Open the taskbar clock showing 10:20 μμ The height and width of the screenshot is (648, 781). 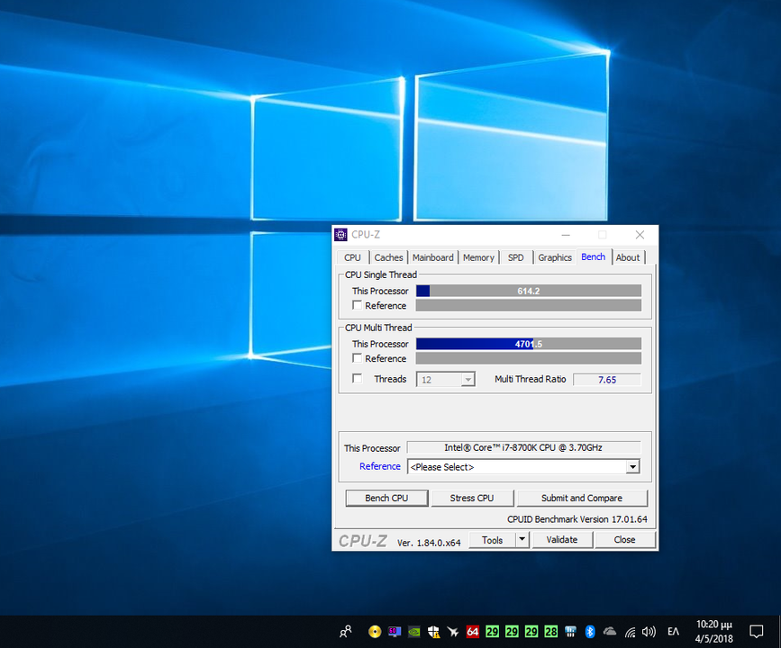(x=714, y=631)
